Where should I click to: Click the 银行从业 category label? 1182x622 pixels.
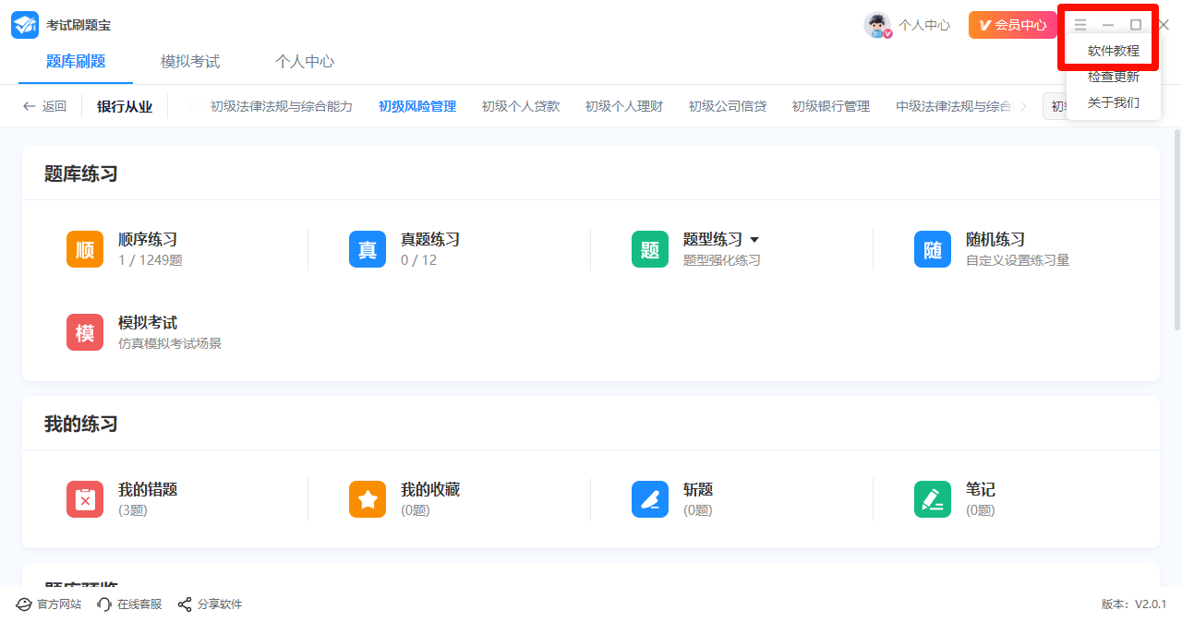pyautogui.click(x=125, y=106)
